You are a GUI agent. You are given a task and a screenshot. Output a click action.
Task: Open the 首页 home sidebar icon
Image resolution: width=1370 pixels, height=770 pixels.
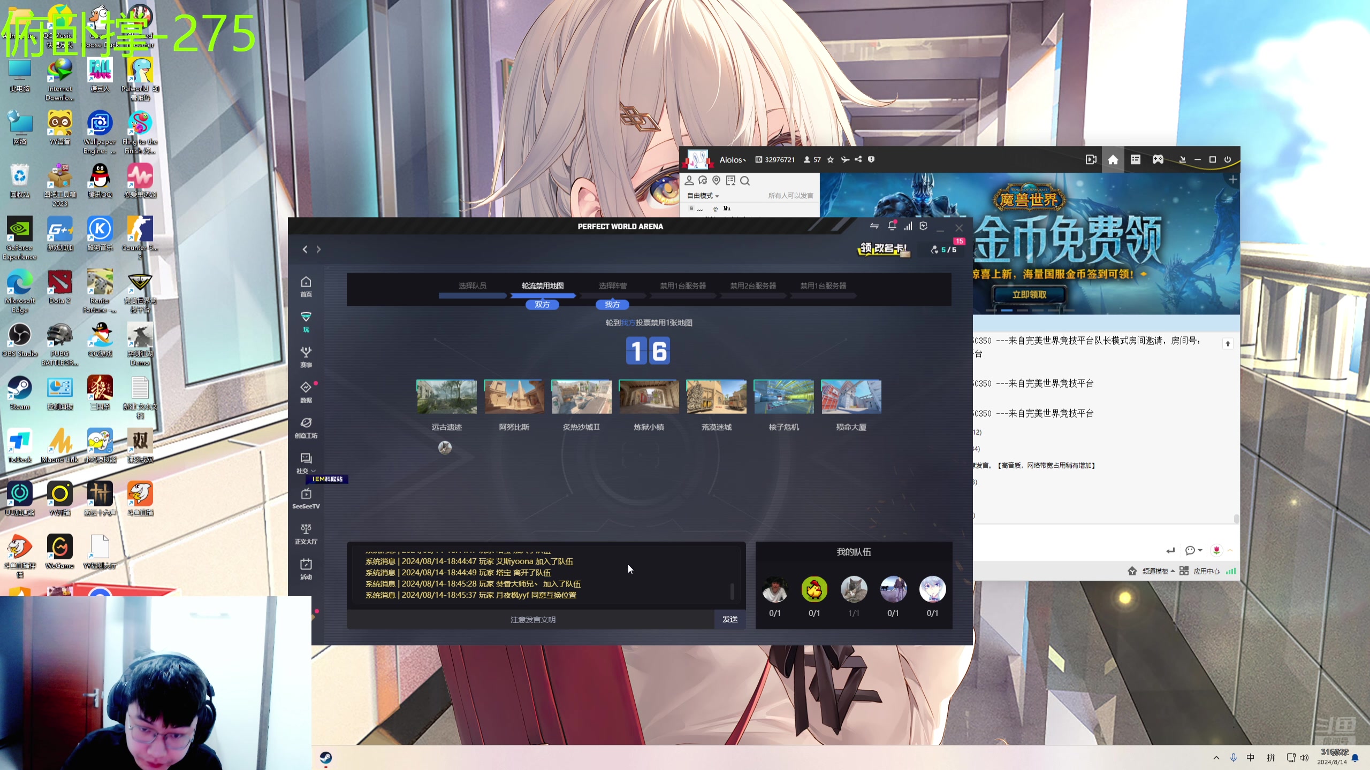tap(306, 286)
